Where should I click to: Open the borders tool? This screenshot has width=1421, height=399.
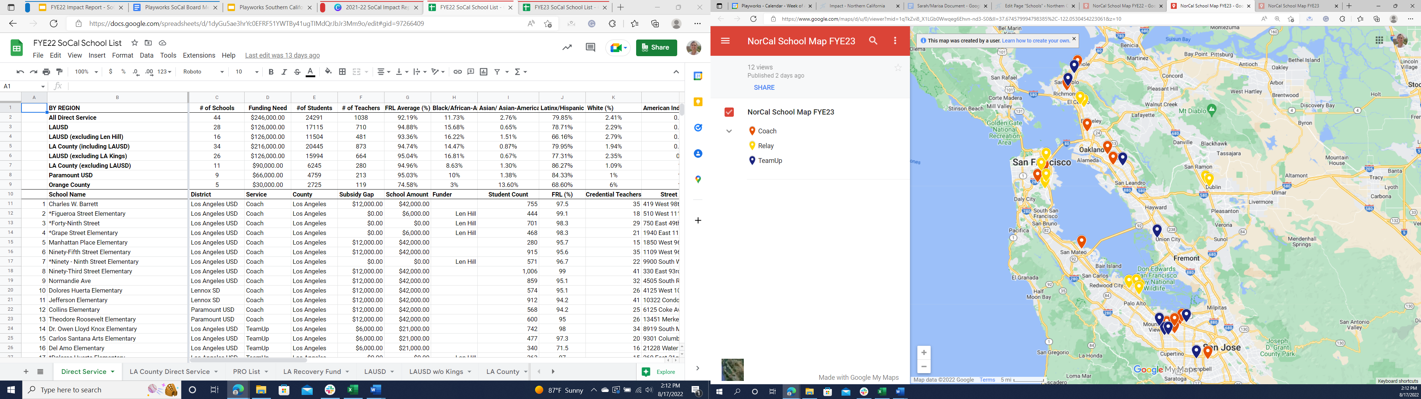pos(343,72)
